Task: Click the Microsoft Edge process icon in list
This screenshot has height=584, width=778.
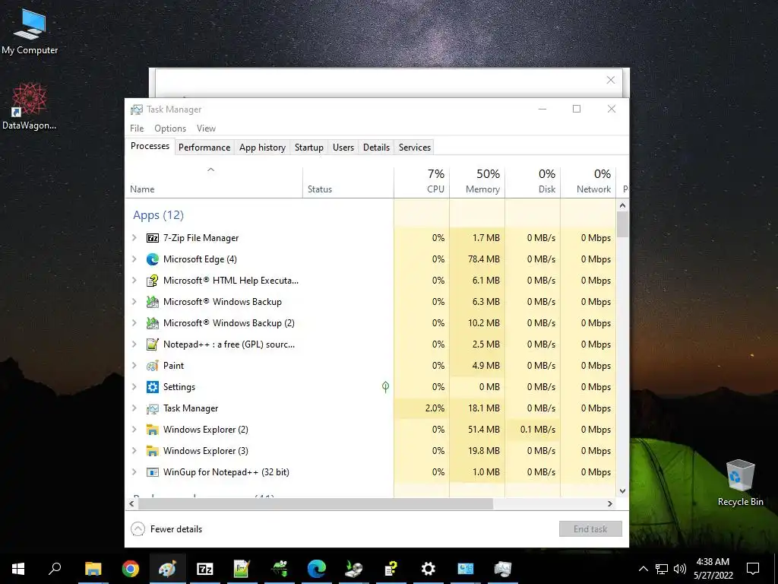Action: click(x=152, y=259)
